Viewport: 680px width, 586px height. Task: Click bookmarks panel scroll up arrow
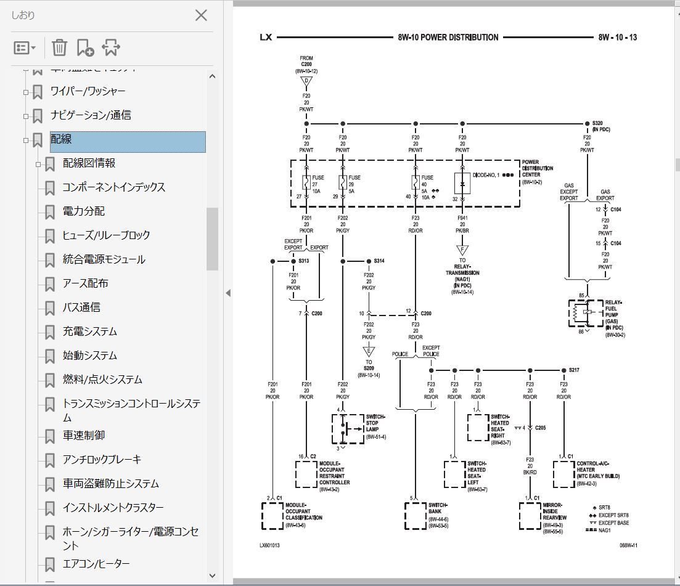213,77
